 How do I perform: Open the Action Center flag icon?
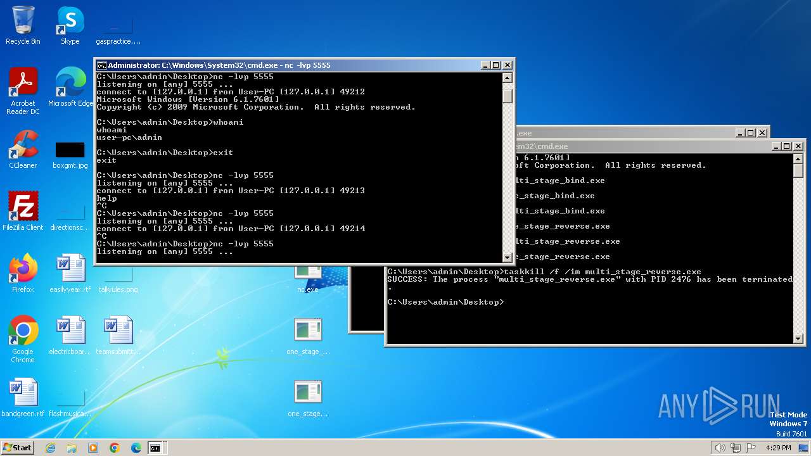750,448
